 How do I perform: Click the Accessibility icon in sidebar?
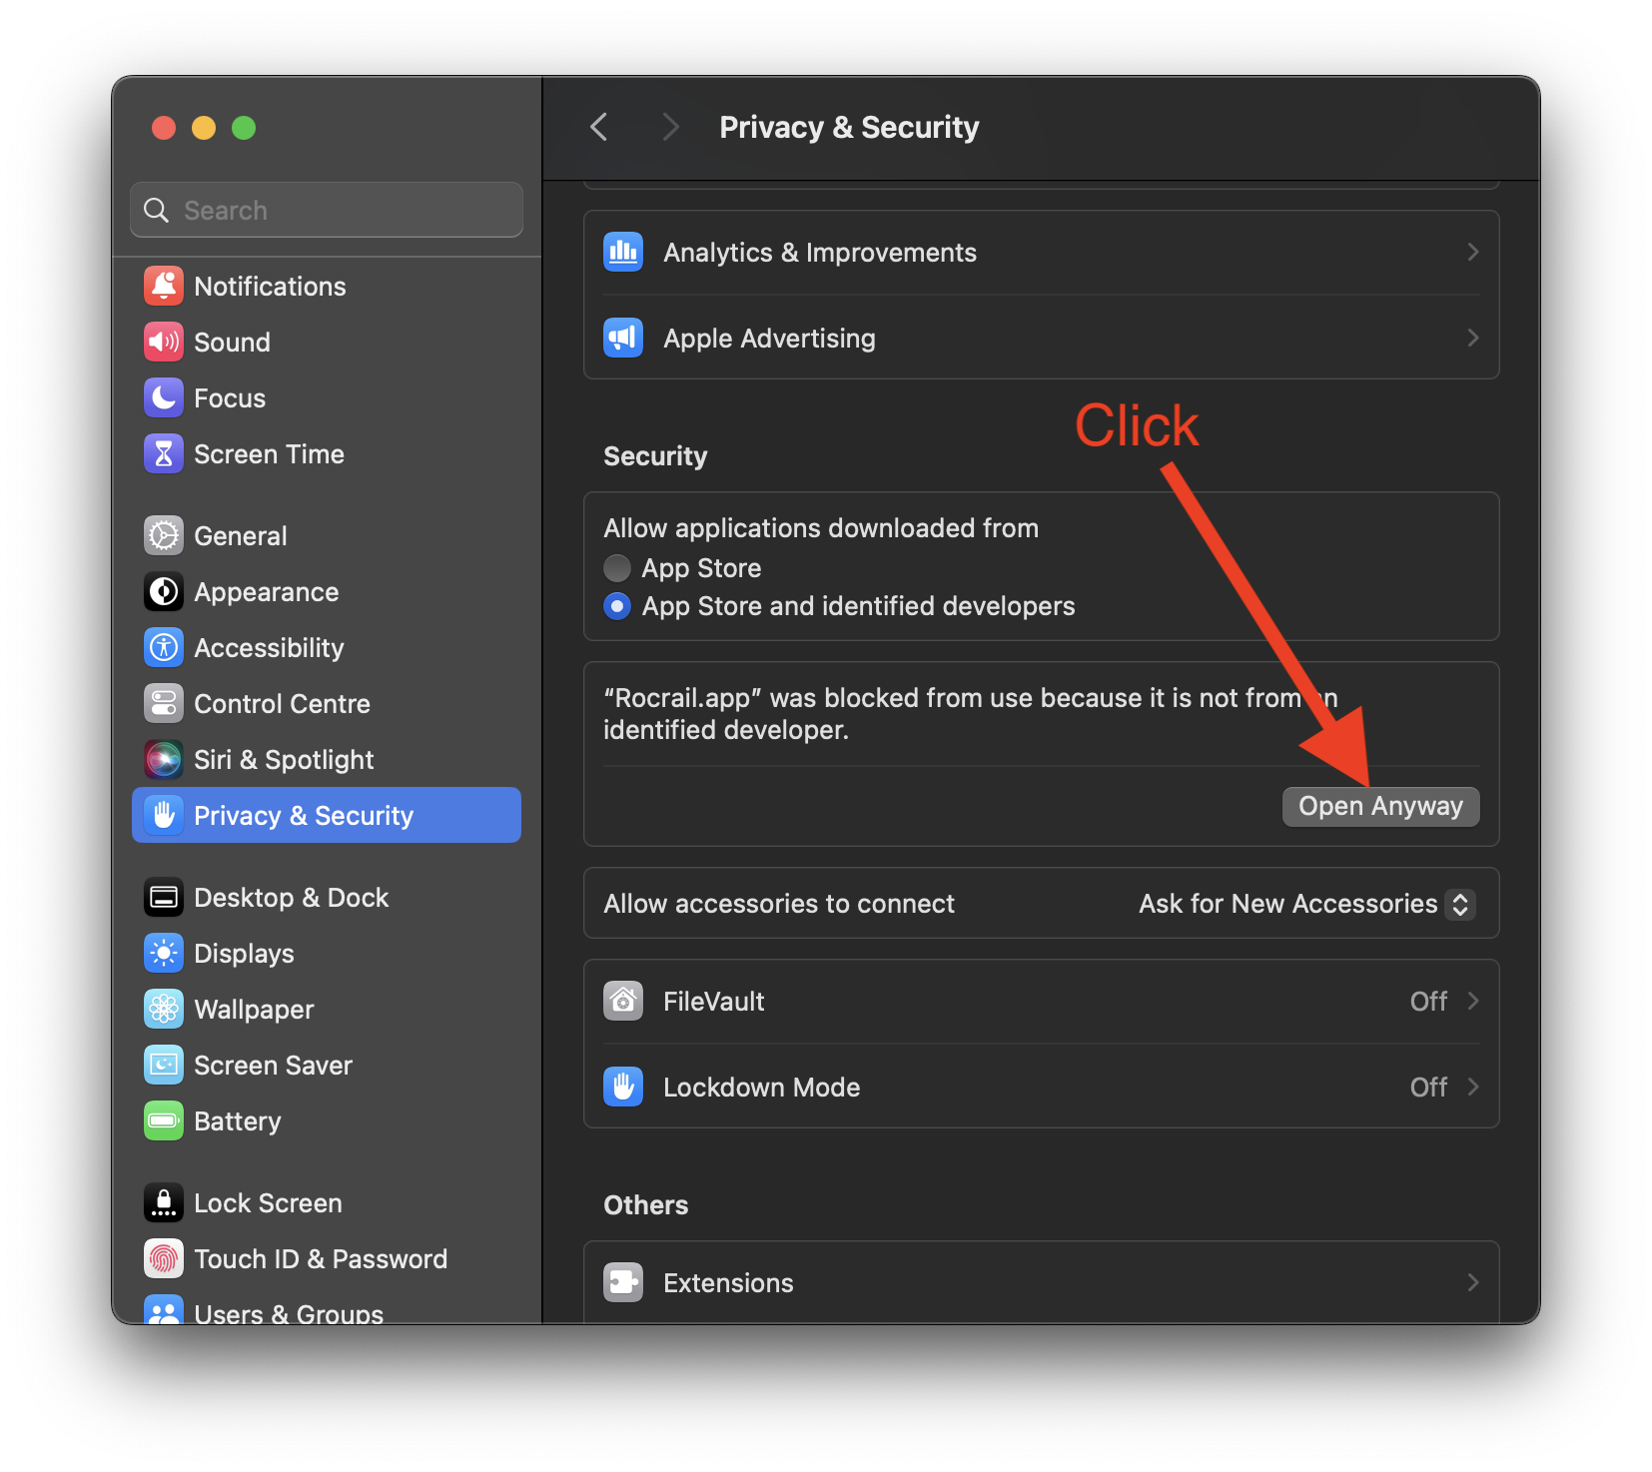(164, 648)
